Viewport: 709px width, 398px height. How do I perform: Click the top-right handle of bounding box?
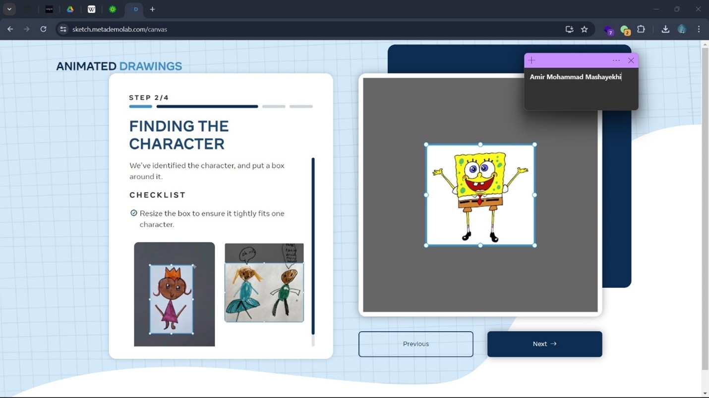click(534, 145)
